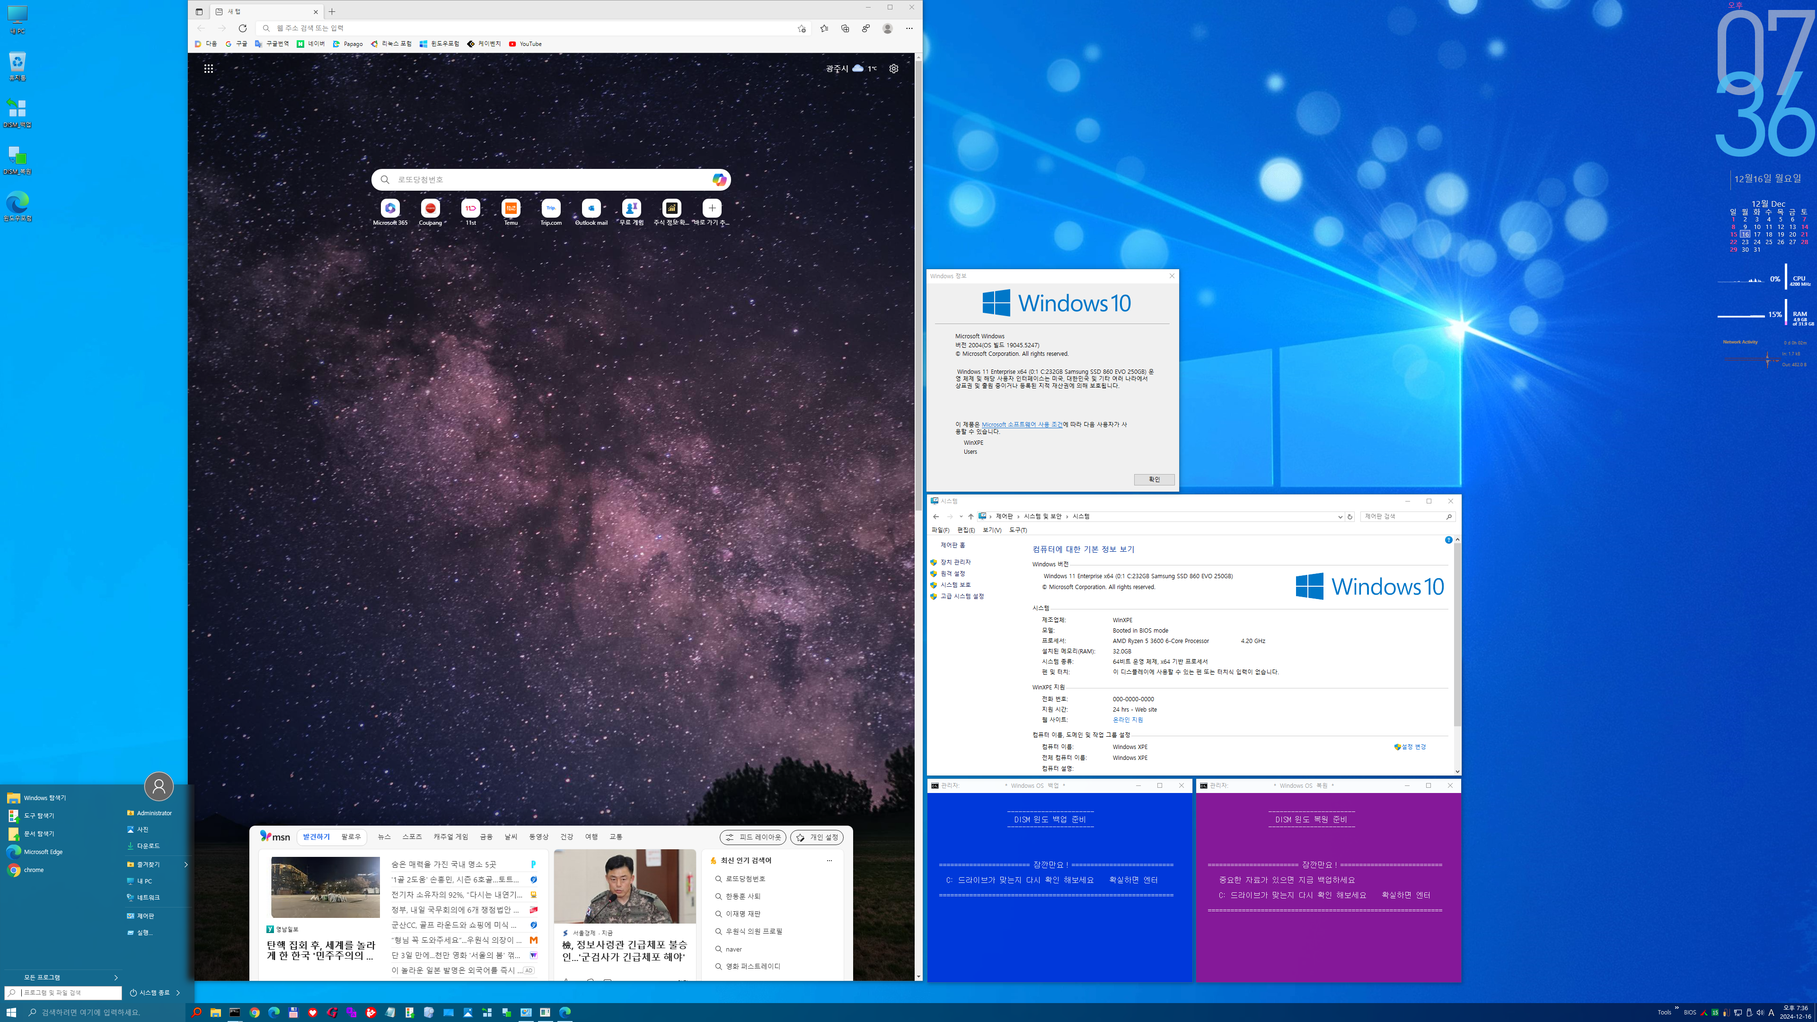1817x1022 pixels.
Task: Open the Recycle Bin desktop icon
Action: point(18,67)
